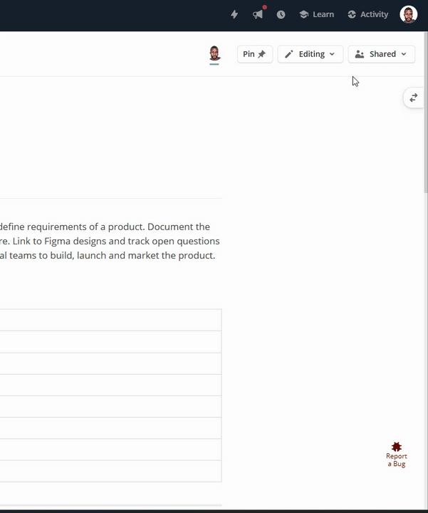
Task: Expand the Editing mode dropdown
Action: (310, 54)
